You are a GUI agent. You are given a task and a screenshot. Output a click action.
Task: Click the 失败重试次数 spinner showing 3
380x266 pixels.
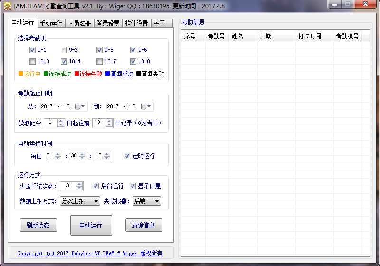(x=72, y=186)
